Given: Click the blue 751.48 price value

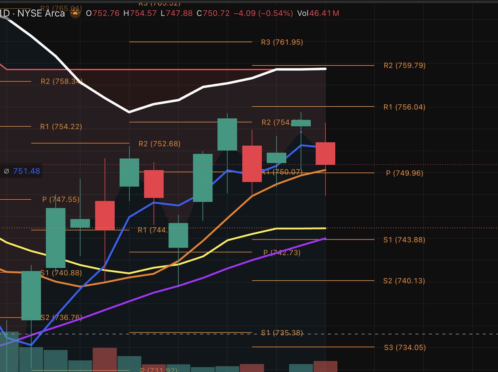Looking at the screenshot, I should click(x=27, y=171).
